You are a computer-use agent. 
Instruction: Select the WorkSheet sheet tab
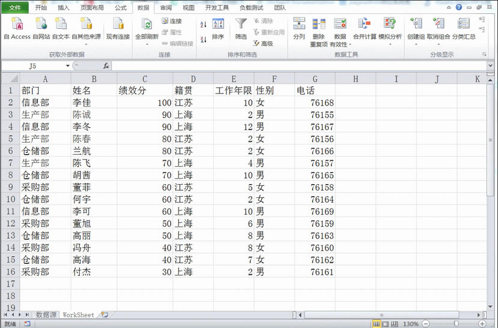click(x=79, y=315)
